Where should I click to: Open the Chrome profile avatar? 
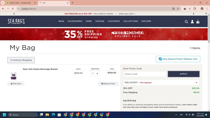pos(202,9)
